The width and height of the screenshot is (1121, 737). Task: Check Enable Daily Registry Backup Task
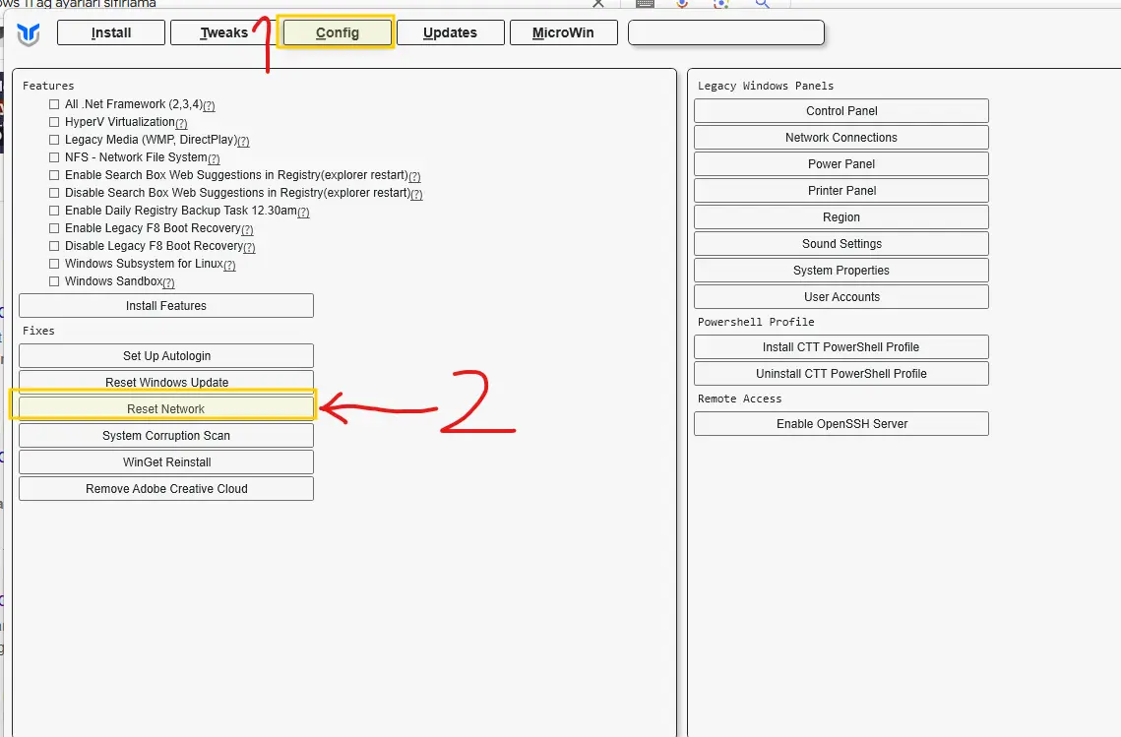click(53, 211)
